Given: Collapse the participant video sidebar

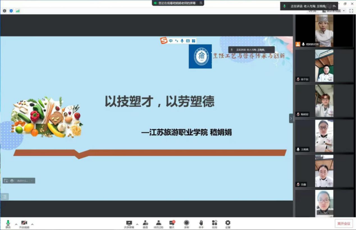Looking at the screenshot, I should click(291, 118).
